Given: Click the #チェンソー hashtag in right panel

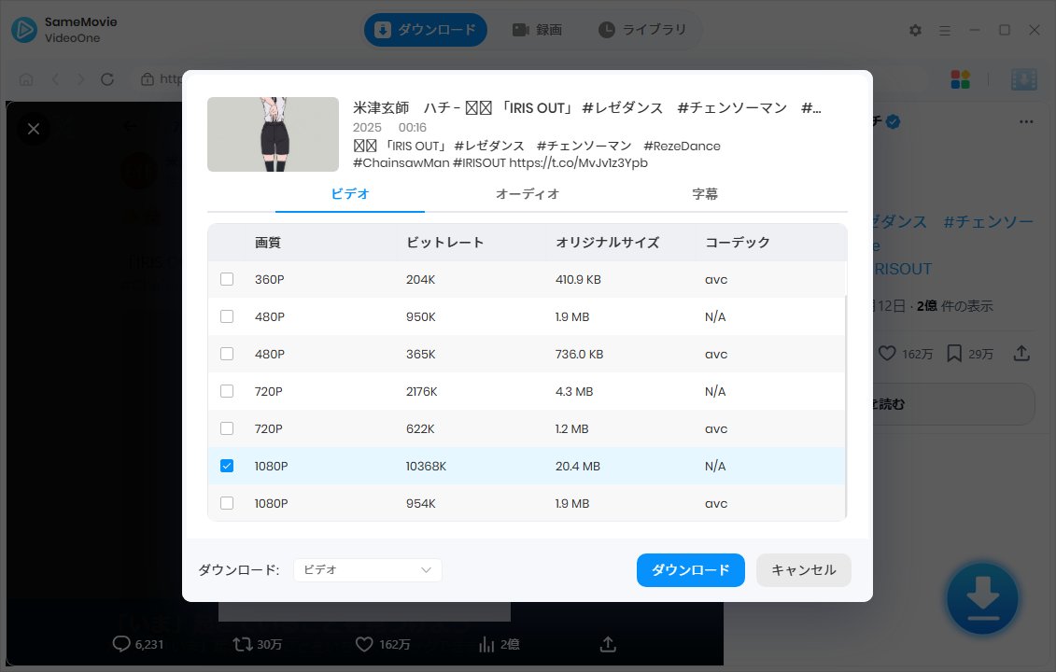Looking at the screenshot, I should tap(988, 221).
